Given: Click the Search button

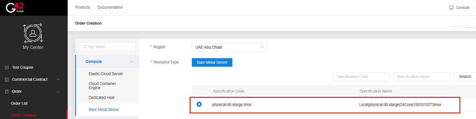Looking at the screenshot, I should 465,77.
